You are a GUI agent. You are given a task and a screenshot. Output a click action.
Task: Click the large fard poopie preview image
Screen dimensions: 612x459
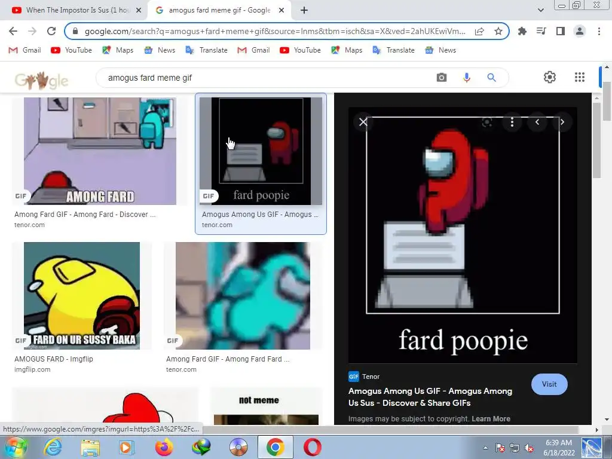pyautogui.click(x=463, y=235)
